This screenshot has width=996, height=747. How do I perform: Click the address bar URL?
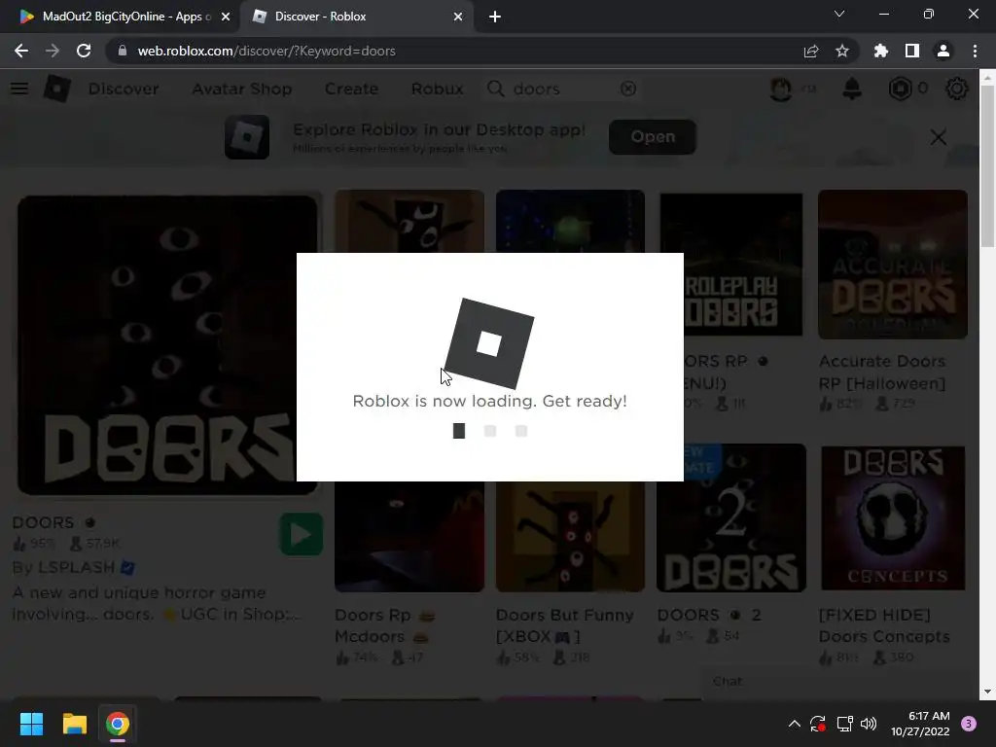pyautogui.click(x=267, y=51)
